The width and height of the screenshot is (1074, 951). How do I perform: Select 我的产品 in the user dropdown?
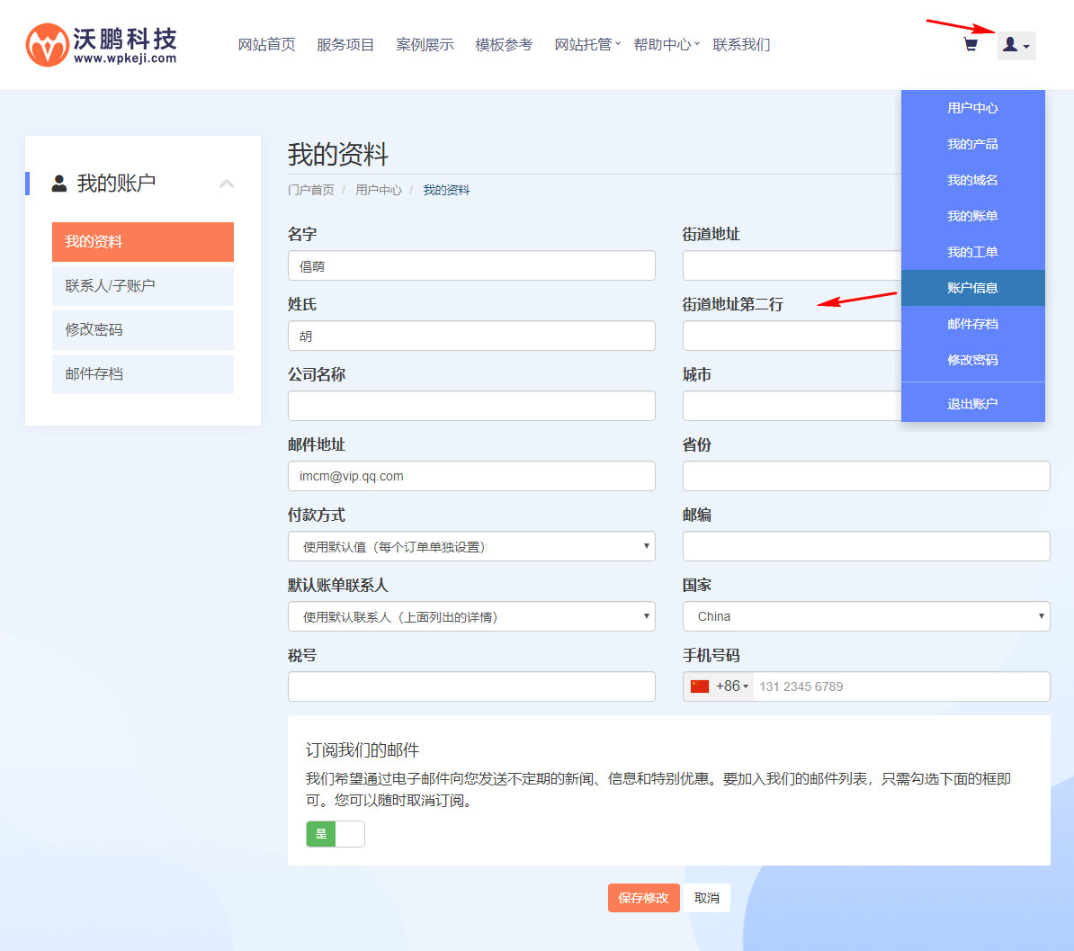click(x=972, y=144)
